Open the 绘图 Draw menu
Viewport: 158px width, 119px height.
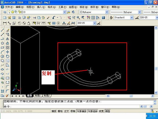[x=73, y=7]
